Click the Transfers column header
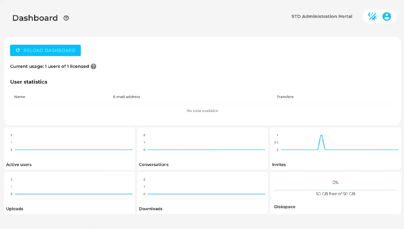The height and width of the screenshot is (229, 404). [285, 97]
